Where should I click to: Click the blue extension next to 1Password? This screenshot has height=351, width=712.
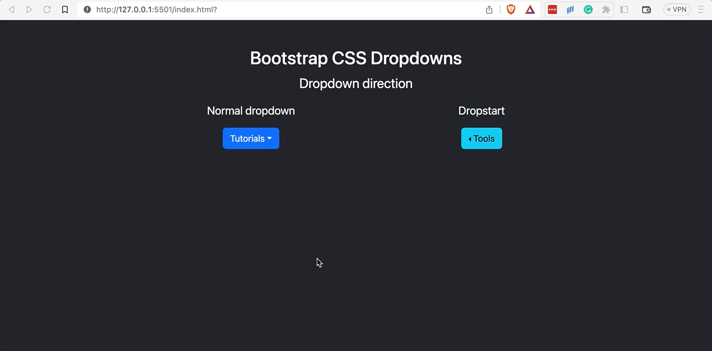pos(570,10)
